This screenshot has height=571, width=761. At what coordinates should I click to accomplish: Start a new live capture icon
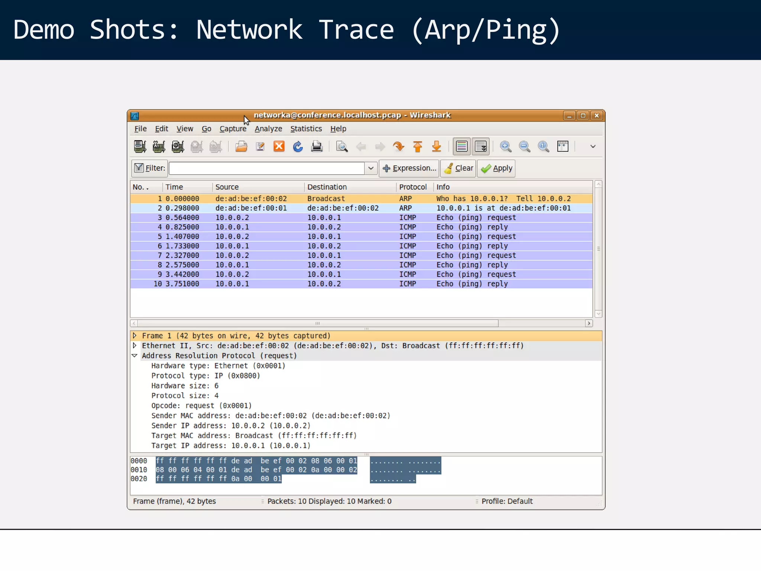click(178, 146)
